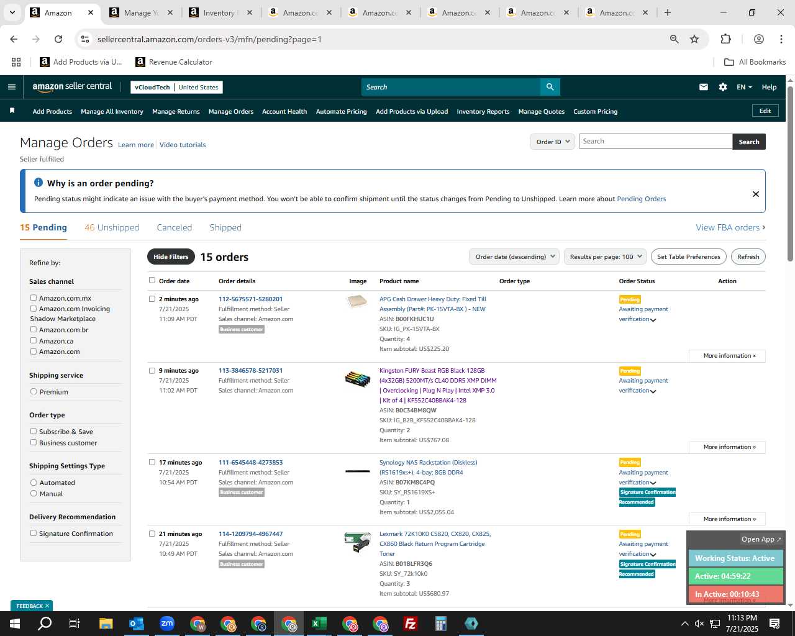Click the browser address bar URL
Screen dimensions: 795x636
[209, 39]
